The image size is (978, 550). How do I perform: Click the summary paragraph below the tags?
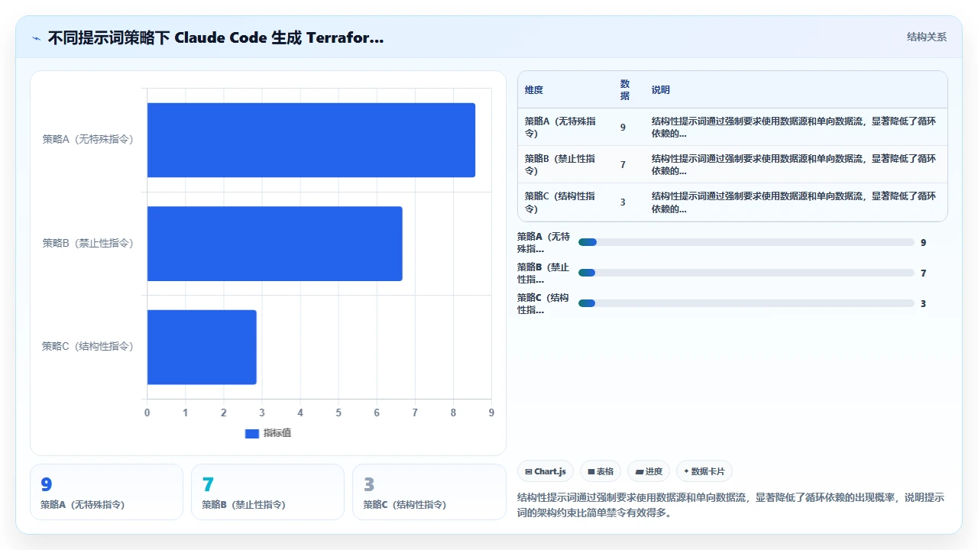point(731,505)
